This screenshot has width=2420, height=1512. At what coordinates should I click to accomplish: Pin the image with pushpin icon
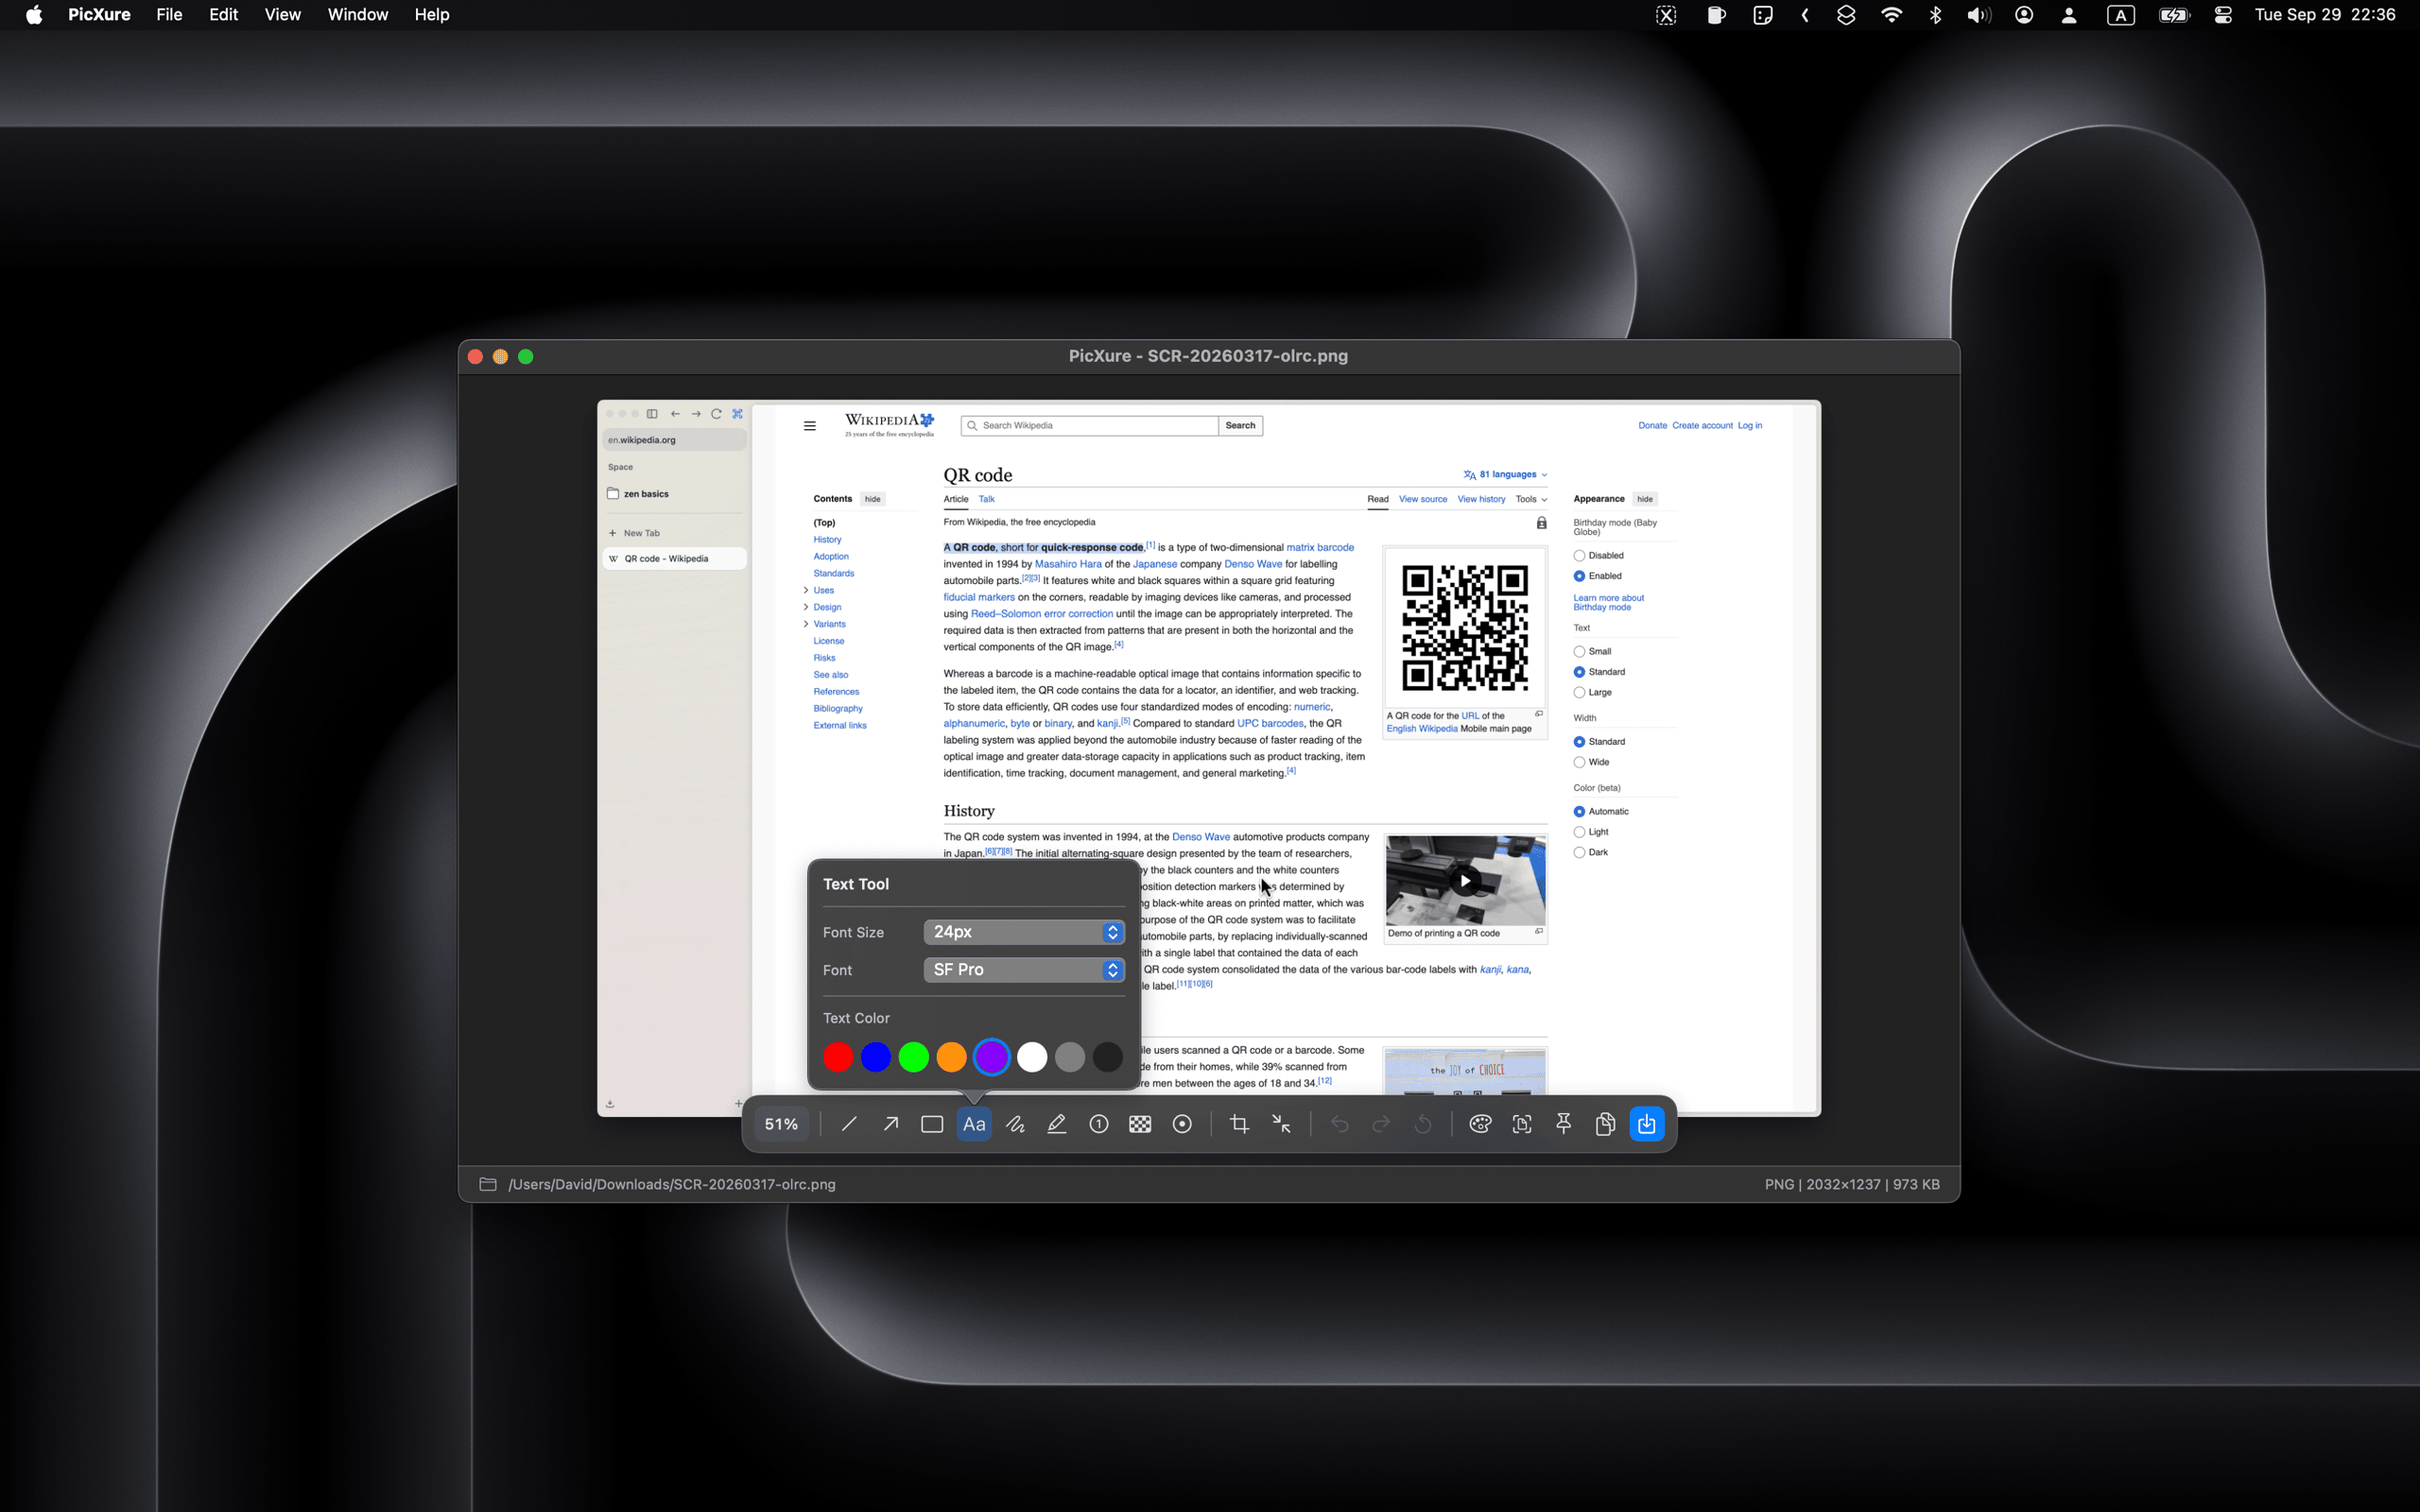pos(1564,1124)
